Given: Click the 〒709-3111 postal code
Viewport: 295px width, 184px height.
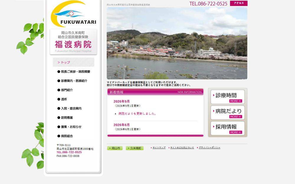Looking at the screenshot, I should [x=64, y=145].
